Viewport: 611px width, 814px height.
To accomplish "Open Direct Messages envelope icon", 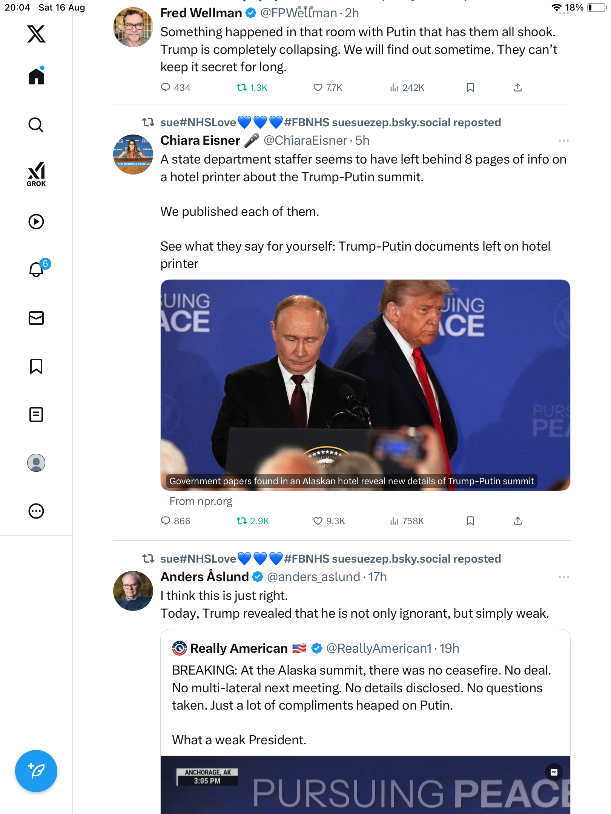I will click(x=36, y=318).
